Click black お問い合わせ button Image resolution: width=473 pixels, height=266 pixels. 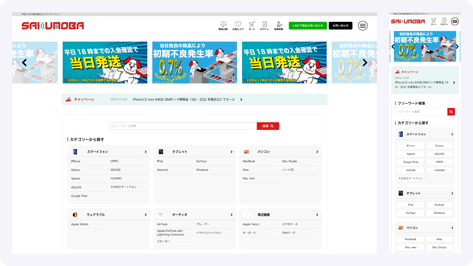pyautogui.click(x=340, y=26)
